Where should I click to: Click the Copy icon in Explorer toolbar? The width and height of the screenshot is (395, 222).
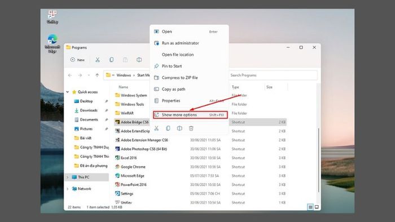coord(111,60)
